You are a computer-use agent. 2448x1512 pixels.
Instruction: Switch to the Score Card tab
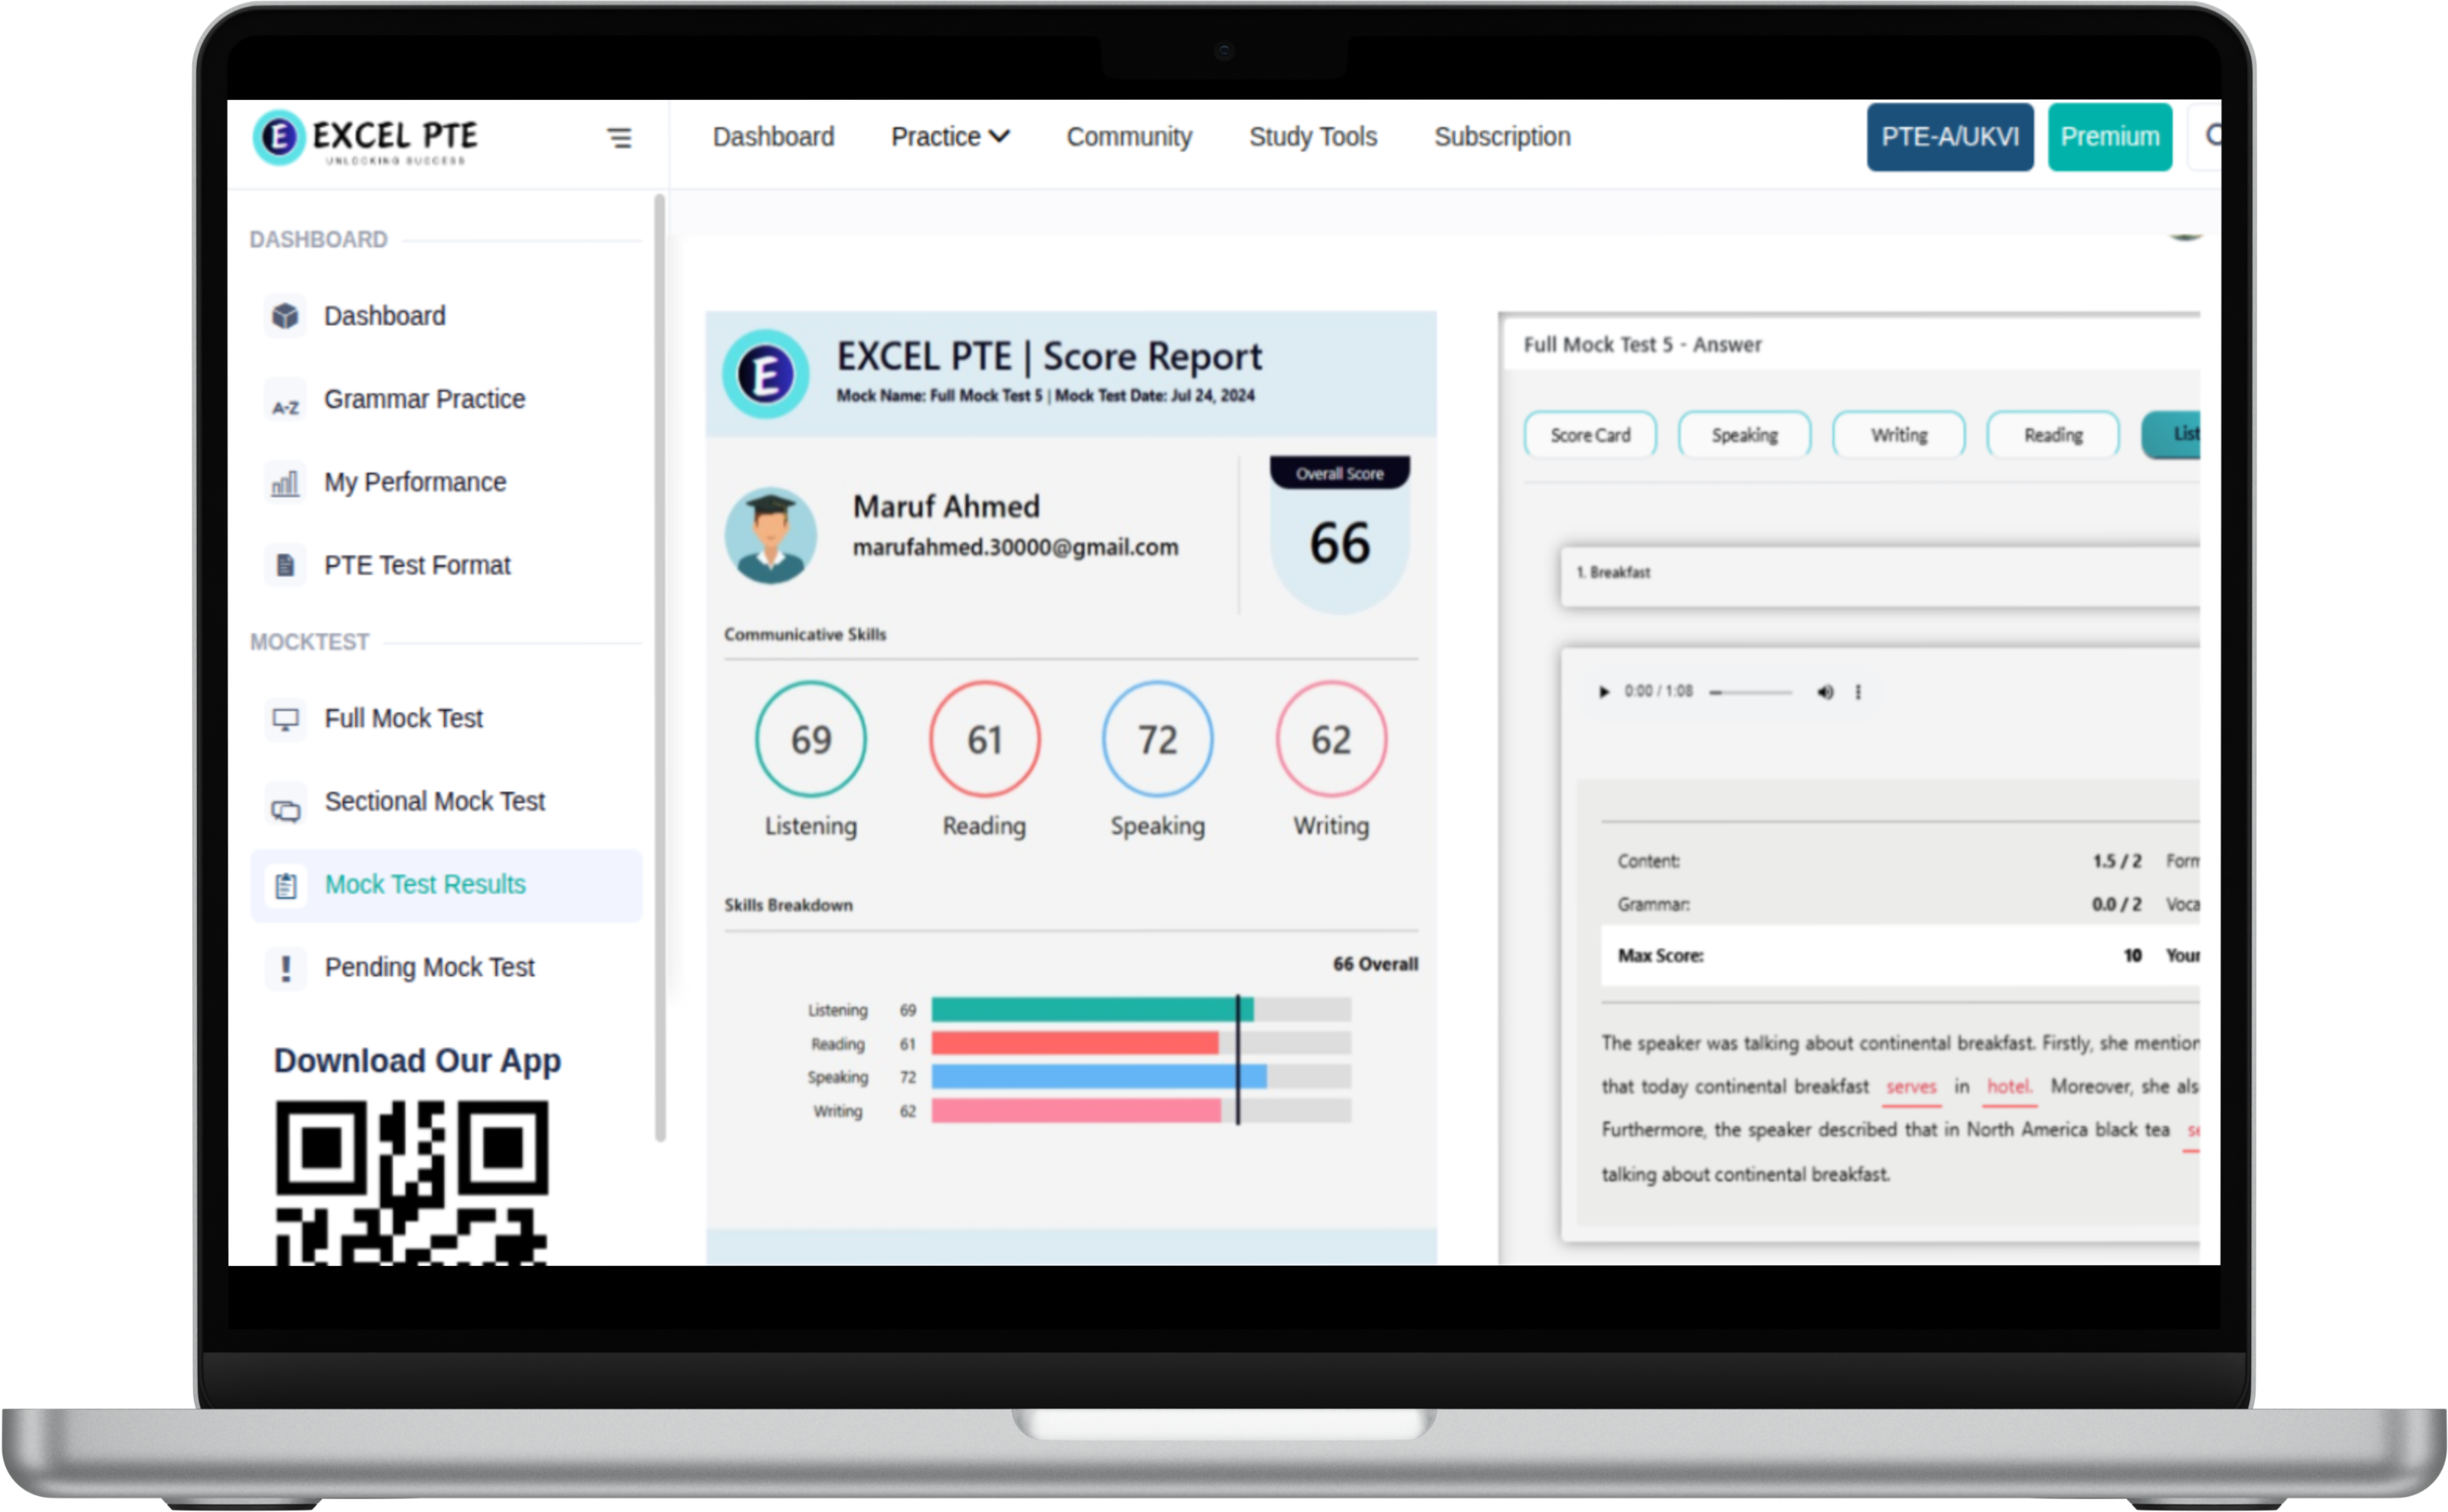tap(1589, 435)
